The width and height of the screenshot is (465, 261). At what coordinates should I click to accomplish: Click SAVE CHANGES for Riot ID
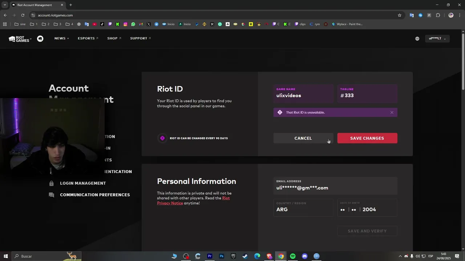pyautogui.click(x=367, y=138)
